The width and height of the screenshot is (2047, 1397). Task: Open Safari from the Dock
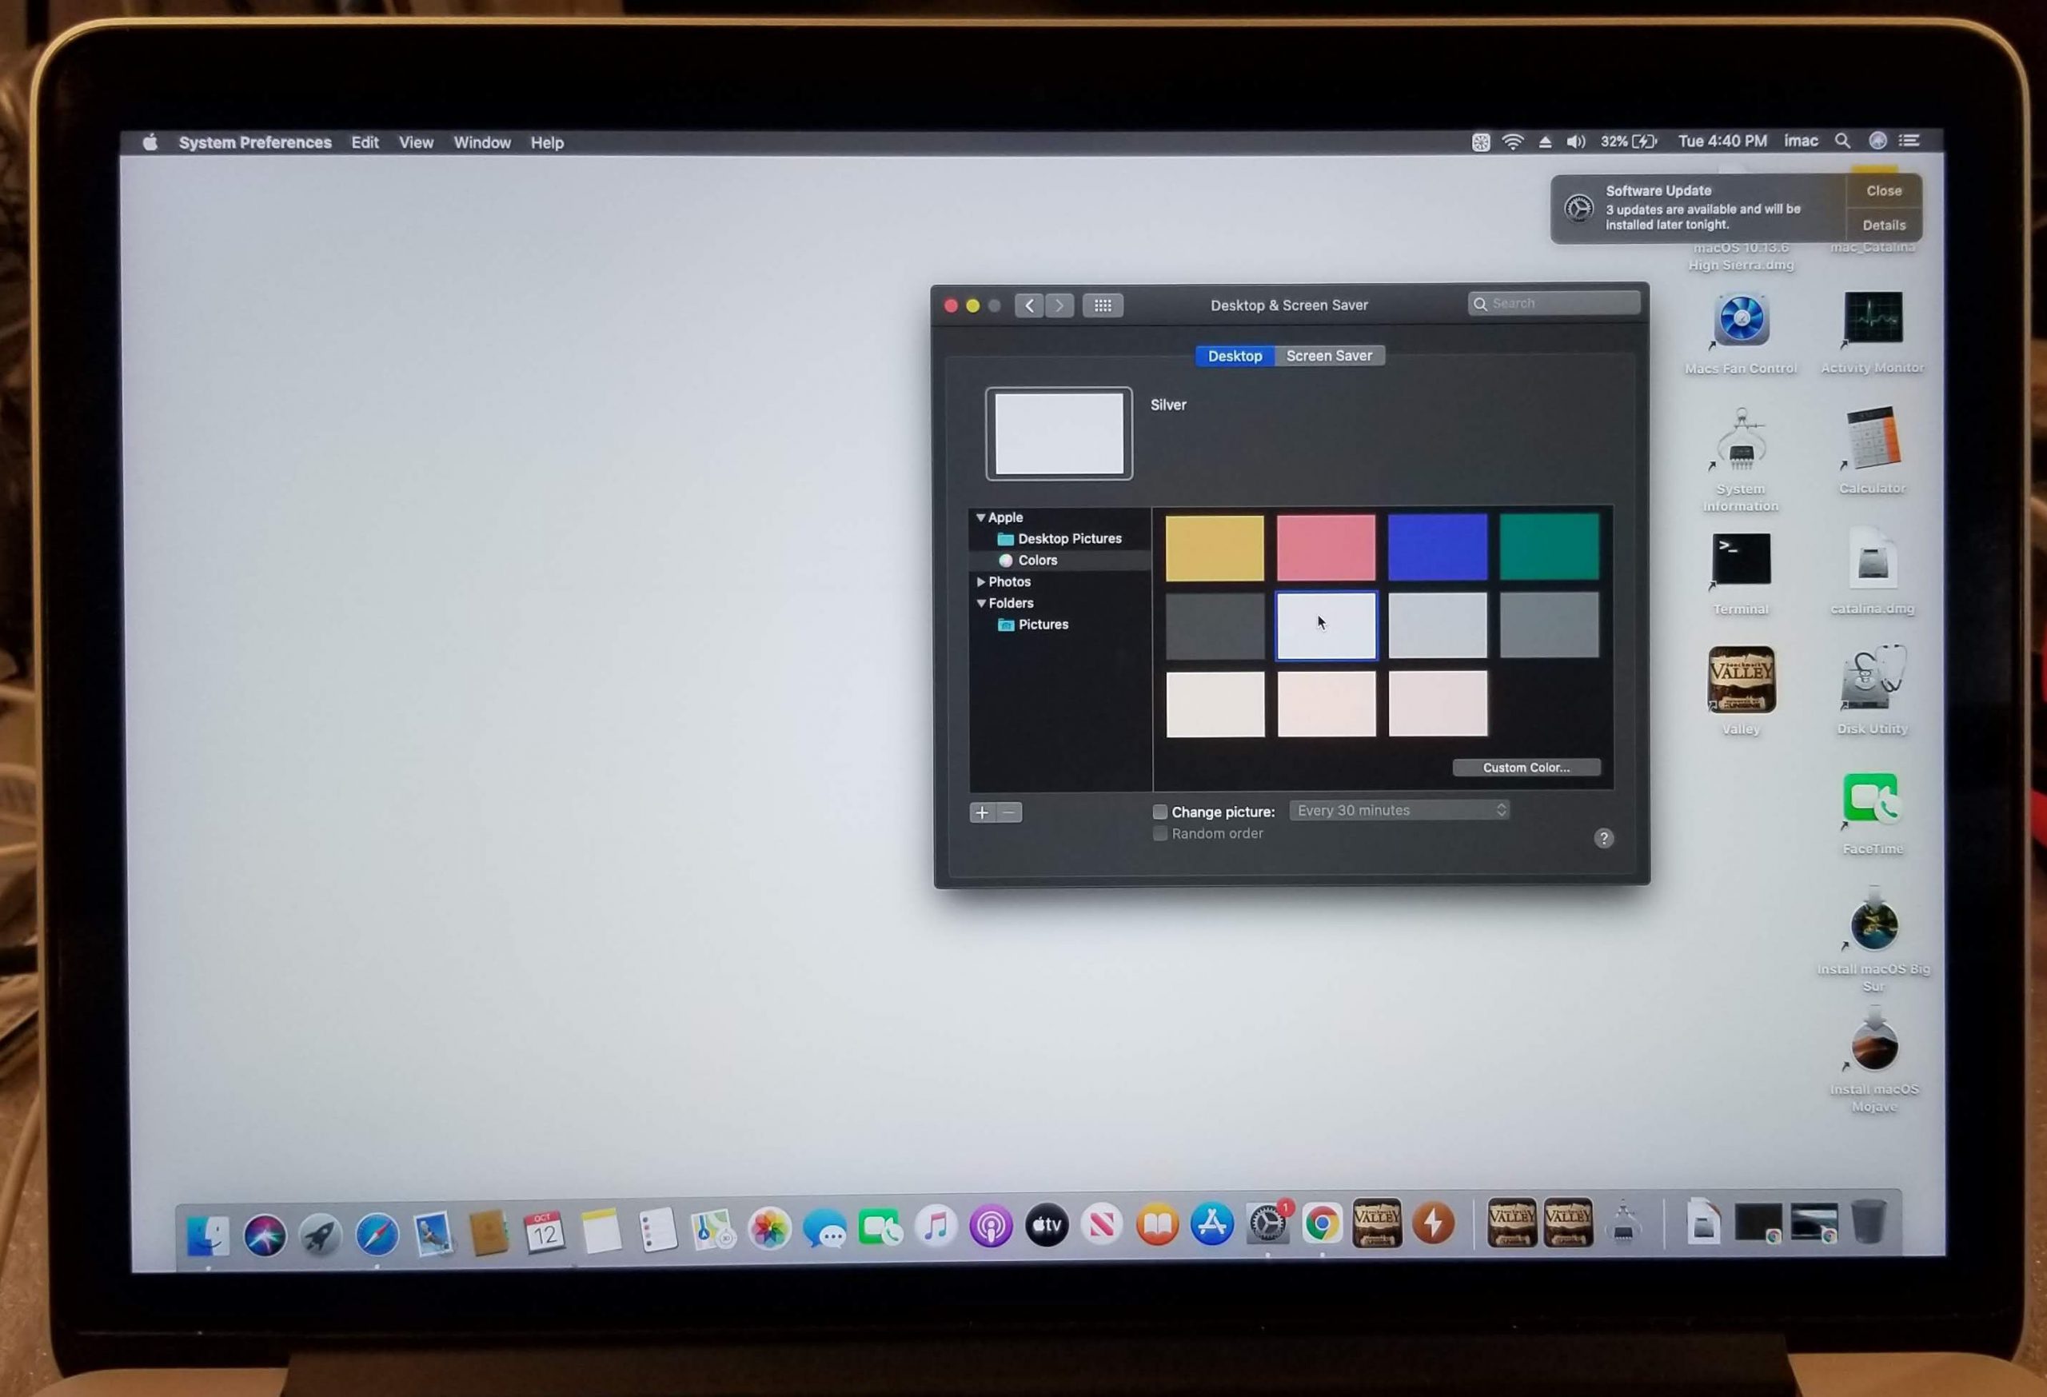pos(376,1233)
